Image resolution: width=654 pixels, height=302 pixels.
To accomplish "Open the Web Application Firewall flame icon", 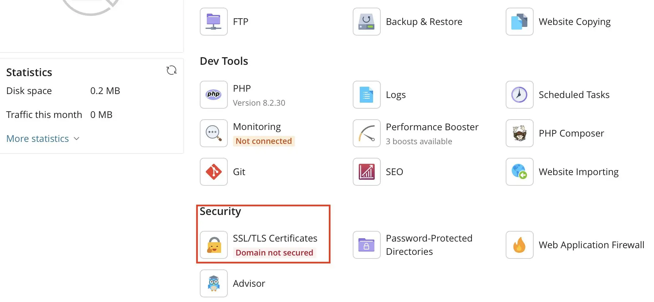I will click(519, 245).
